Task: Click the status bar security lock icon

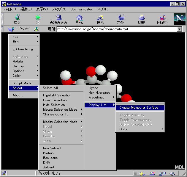Action: 4,173
